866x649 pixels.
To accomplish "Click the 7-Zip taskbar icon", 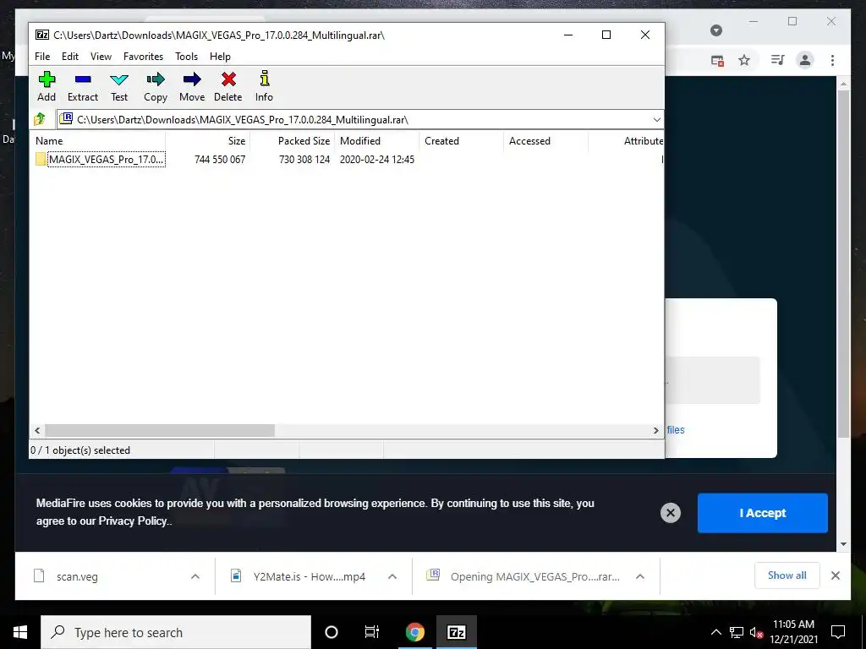I will pos(456,632).
